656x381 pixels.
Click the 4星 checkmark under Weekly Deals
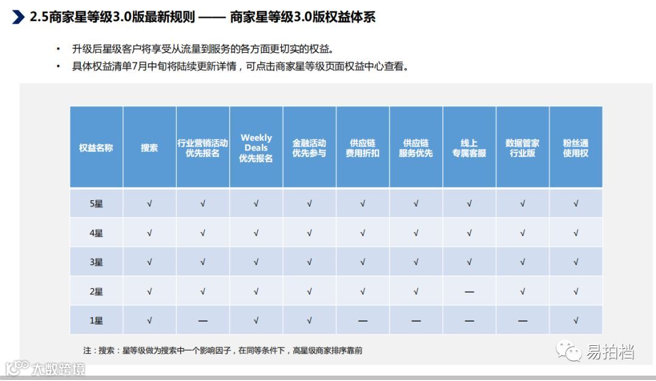coord(256,233)
